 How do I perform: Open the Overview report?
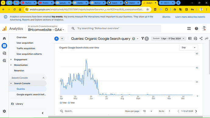22,37
